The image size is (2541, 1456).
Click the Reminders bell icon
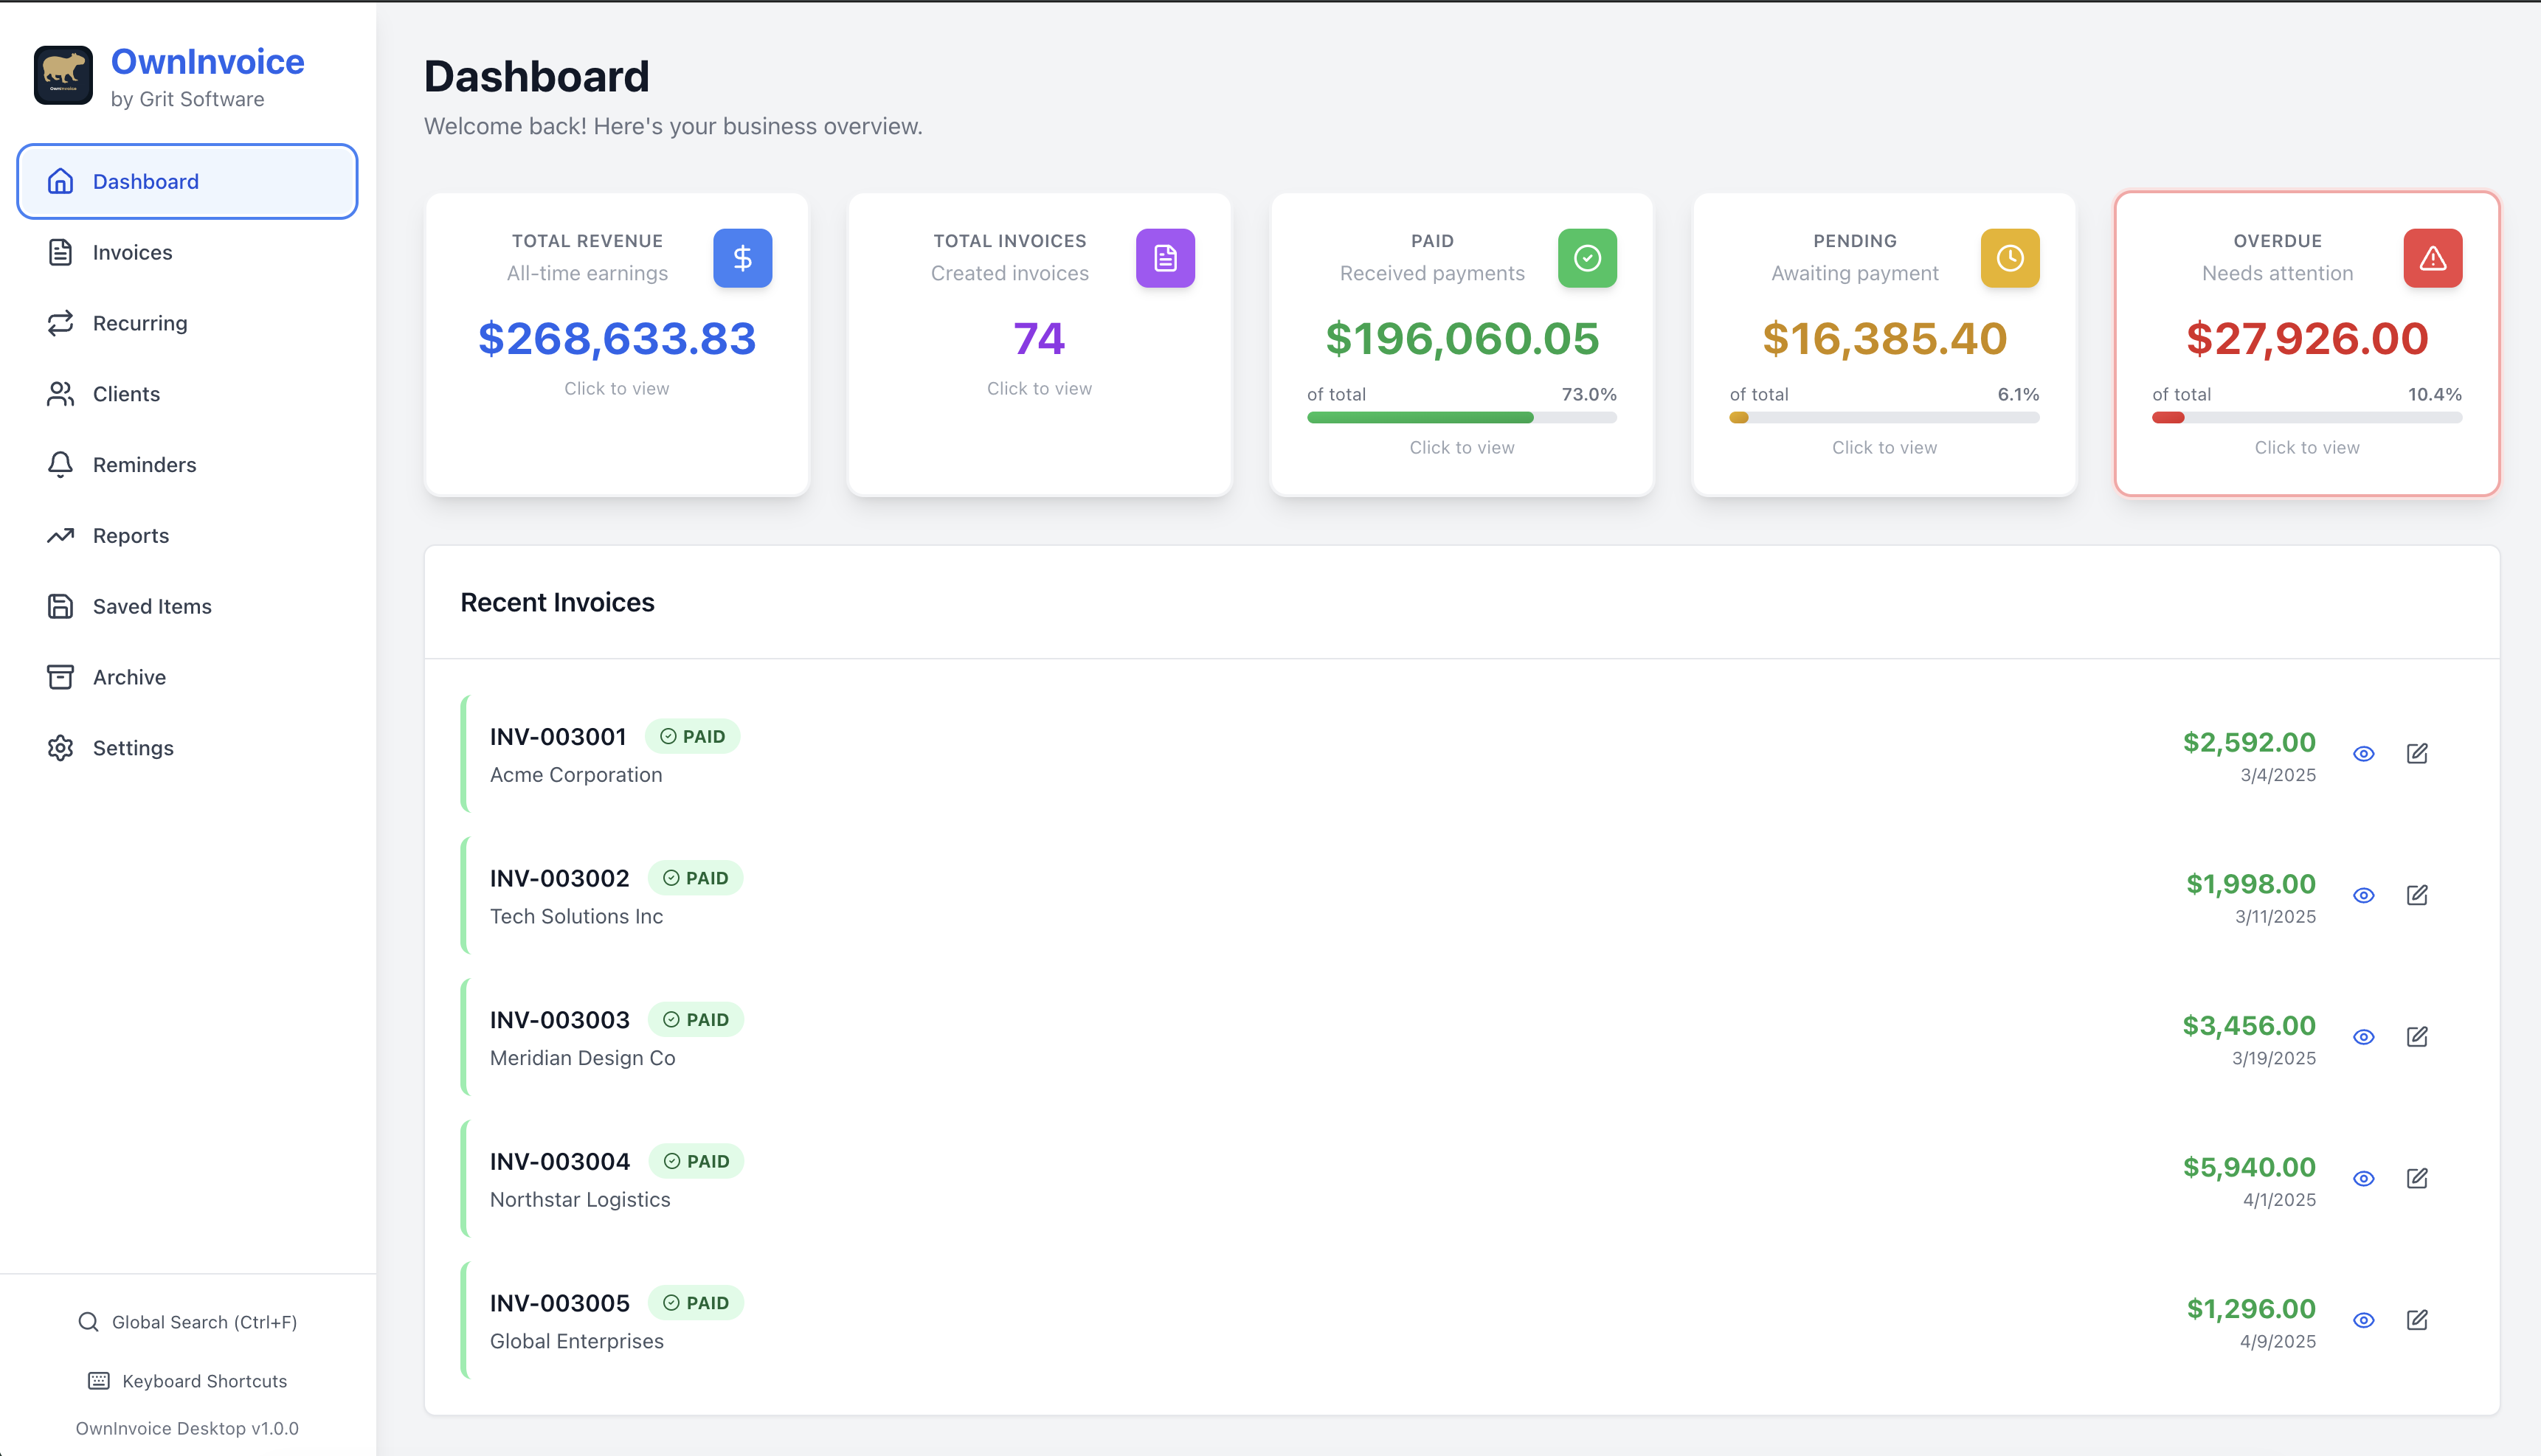point(60,464)
